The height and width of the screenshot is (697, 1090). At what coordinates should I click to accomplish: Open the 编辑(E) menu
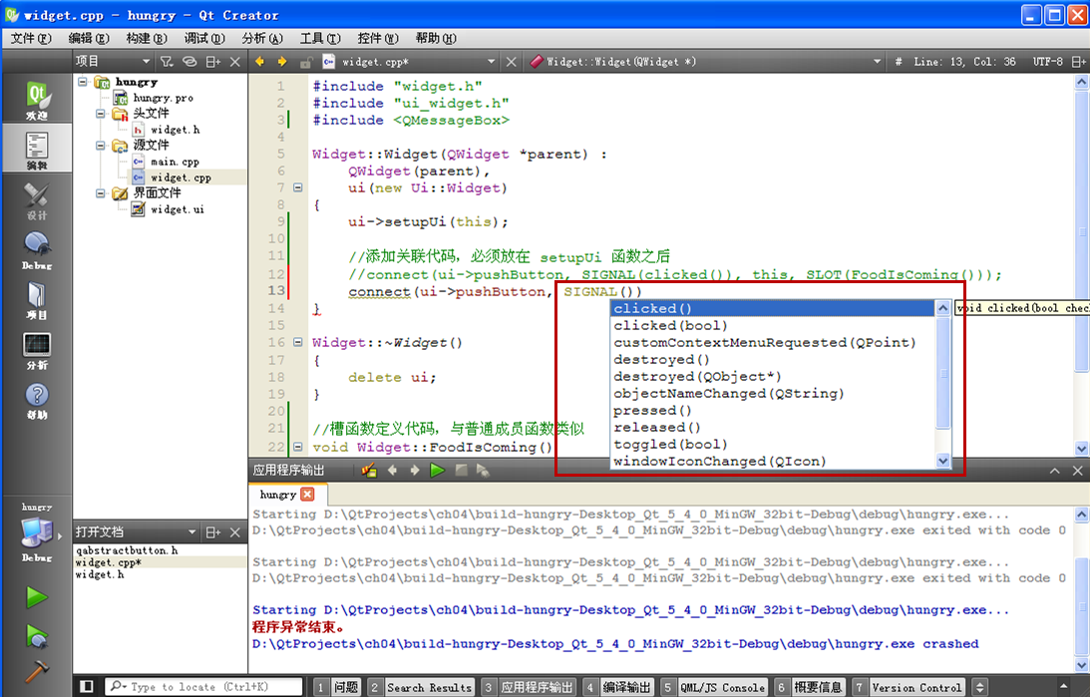tap(89, 38)
